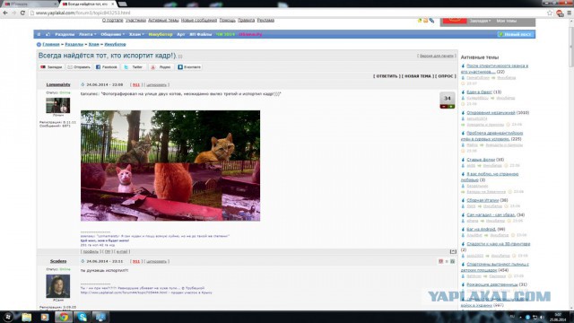
Task: Open active topic Сборная Италии
Action: (x=483, y=200)
